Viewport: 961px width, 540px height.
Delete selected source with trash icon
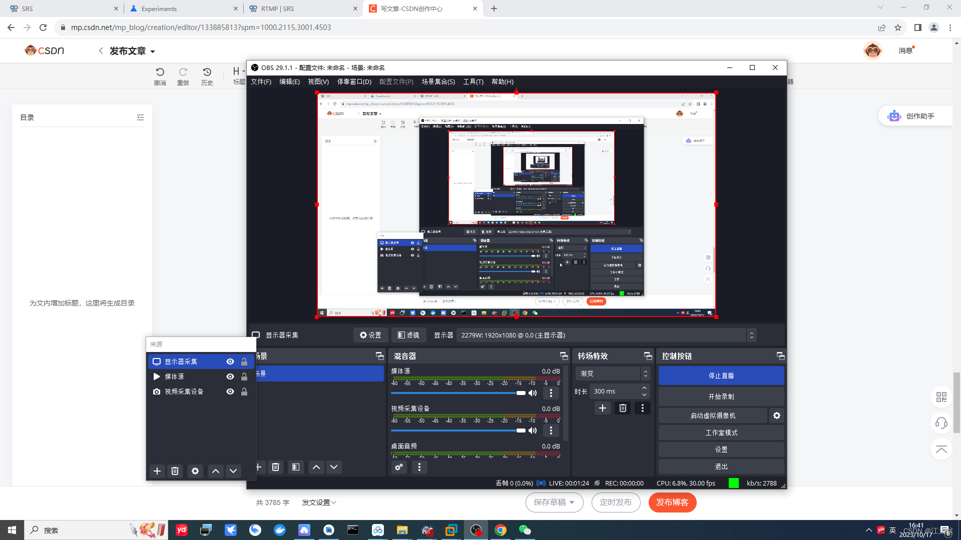(175, 471)
